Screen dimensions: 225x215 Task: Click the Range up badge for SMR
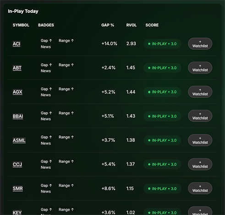(x=66, y=186)
